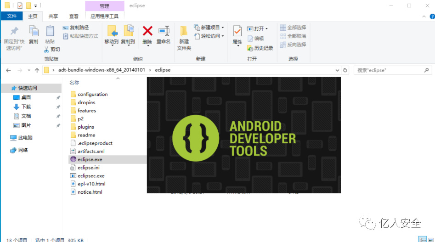Open the File (文件) tab
Image resolution: width=435 pixels, height=242 pixels.
tap(11, 16)
